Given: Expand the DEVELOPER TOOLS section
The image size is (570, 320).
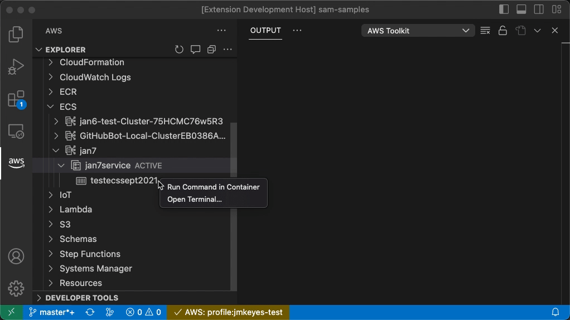Looking at the screenshot, I should 39,298.
